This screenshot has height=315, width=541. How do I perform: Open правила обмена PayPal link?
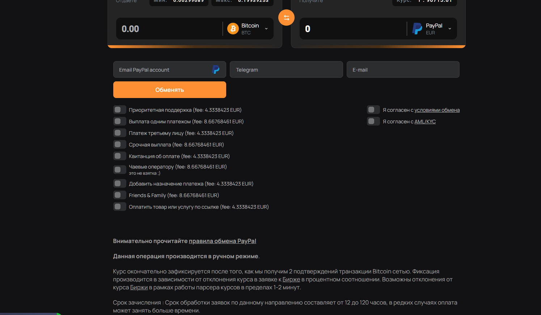tap(222, 241)
